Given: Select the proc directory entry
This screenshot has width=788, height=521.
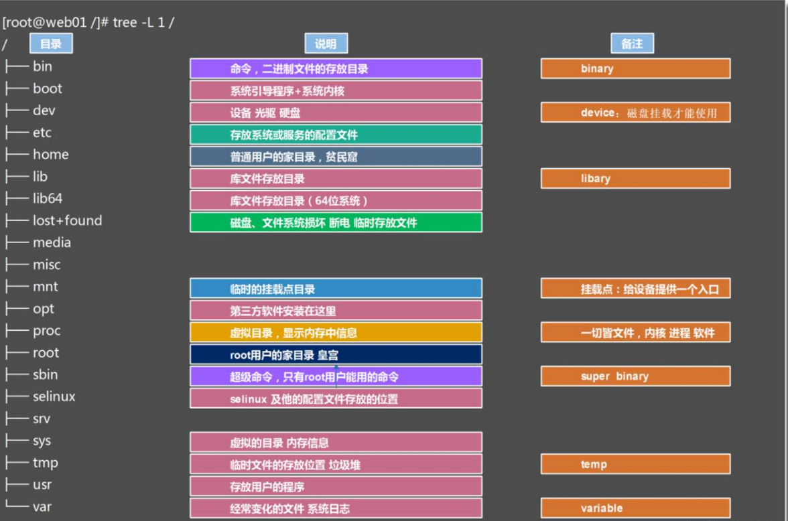Looking at the screenshot, I should [x=46, y=330].
